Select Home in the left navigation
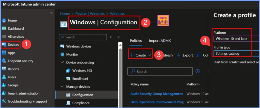The image size is (260, 108). click(12, 20)
